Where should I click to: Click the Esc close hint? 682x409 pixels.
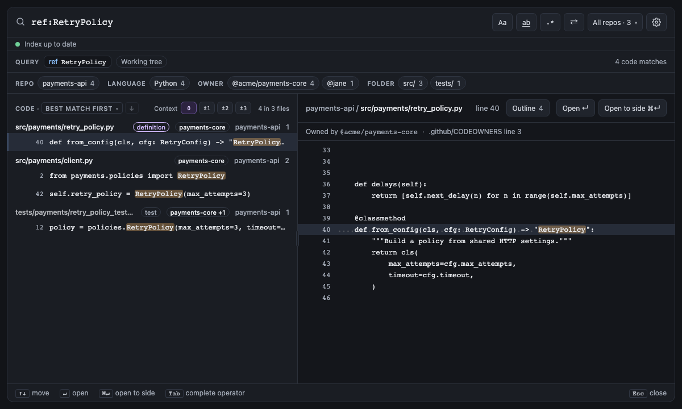point(648,393)
